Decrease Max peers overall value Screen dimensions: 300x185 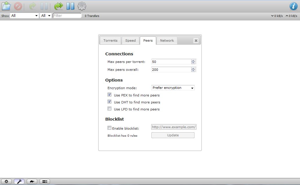tap(193, 71)
